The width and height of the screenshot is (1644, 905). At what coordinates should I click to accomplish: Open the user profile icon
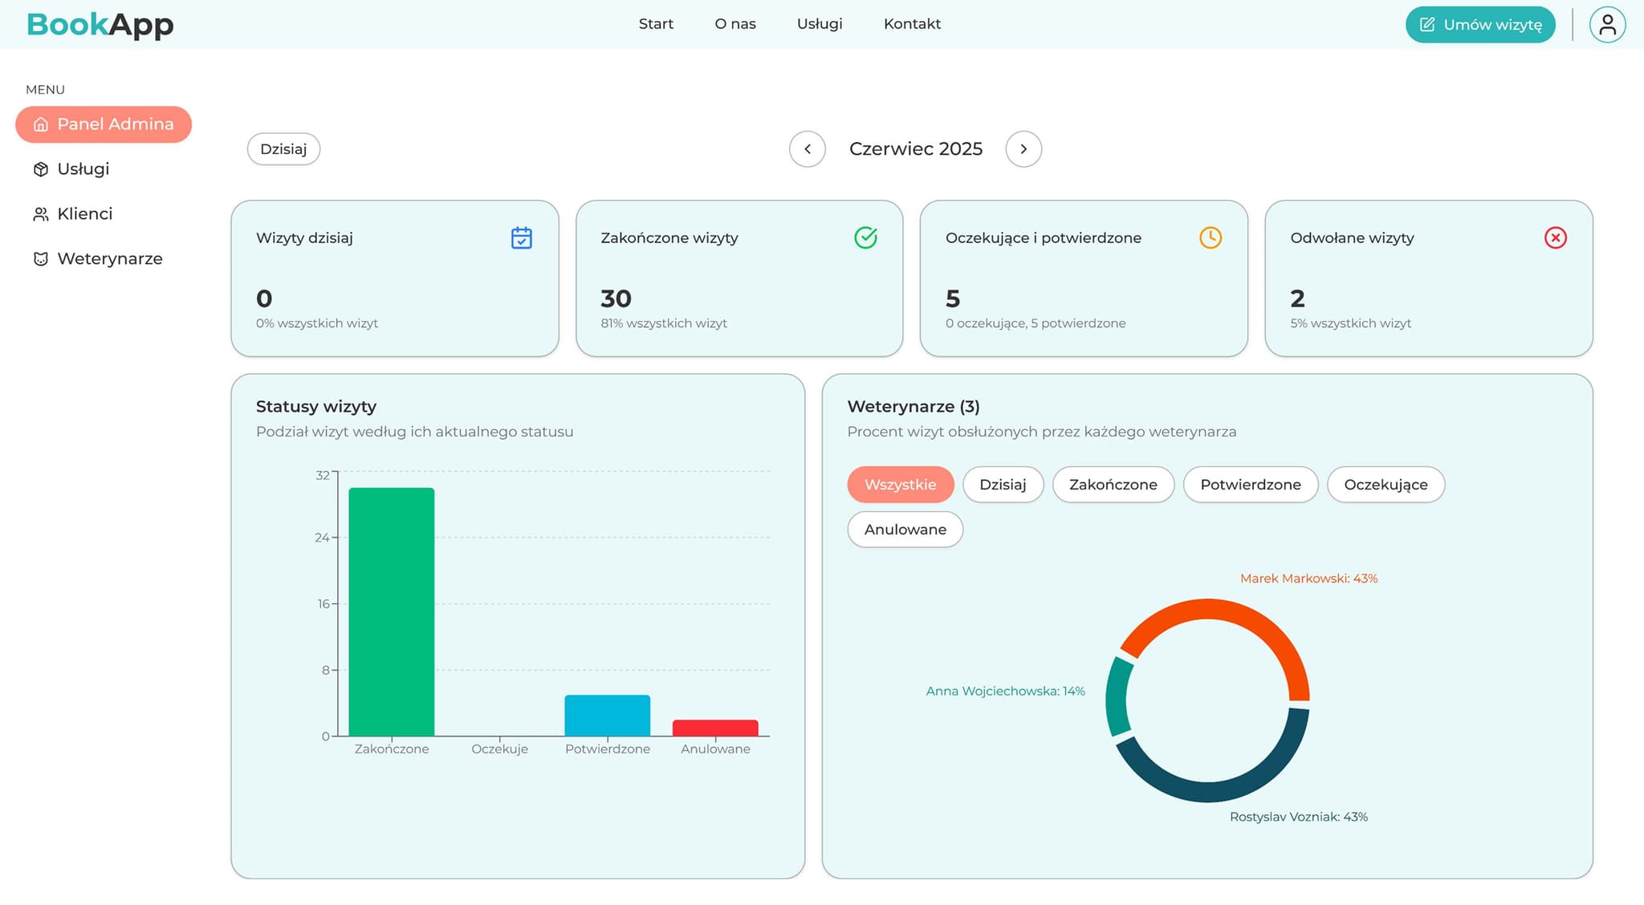pos(1607,24)
